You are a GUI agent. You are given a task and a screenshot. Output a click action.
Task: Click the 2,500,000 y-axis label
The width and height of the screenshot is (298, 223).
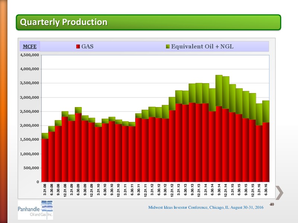(29, 111)
